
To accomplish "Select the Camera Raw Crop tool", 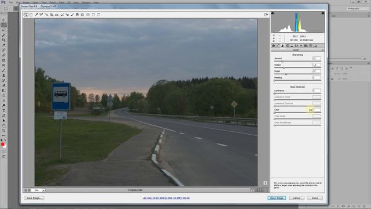I will [52, 15].
